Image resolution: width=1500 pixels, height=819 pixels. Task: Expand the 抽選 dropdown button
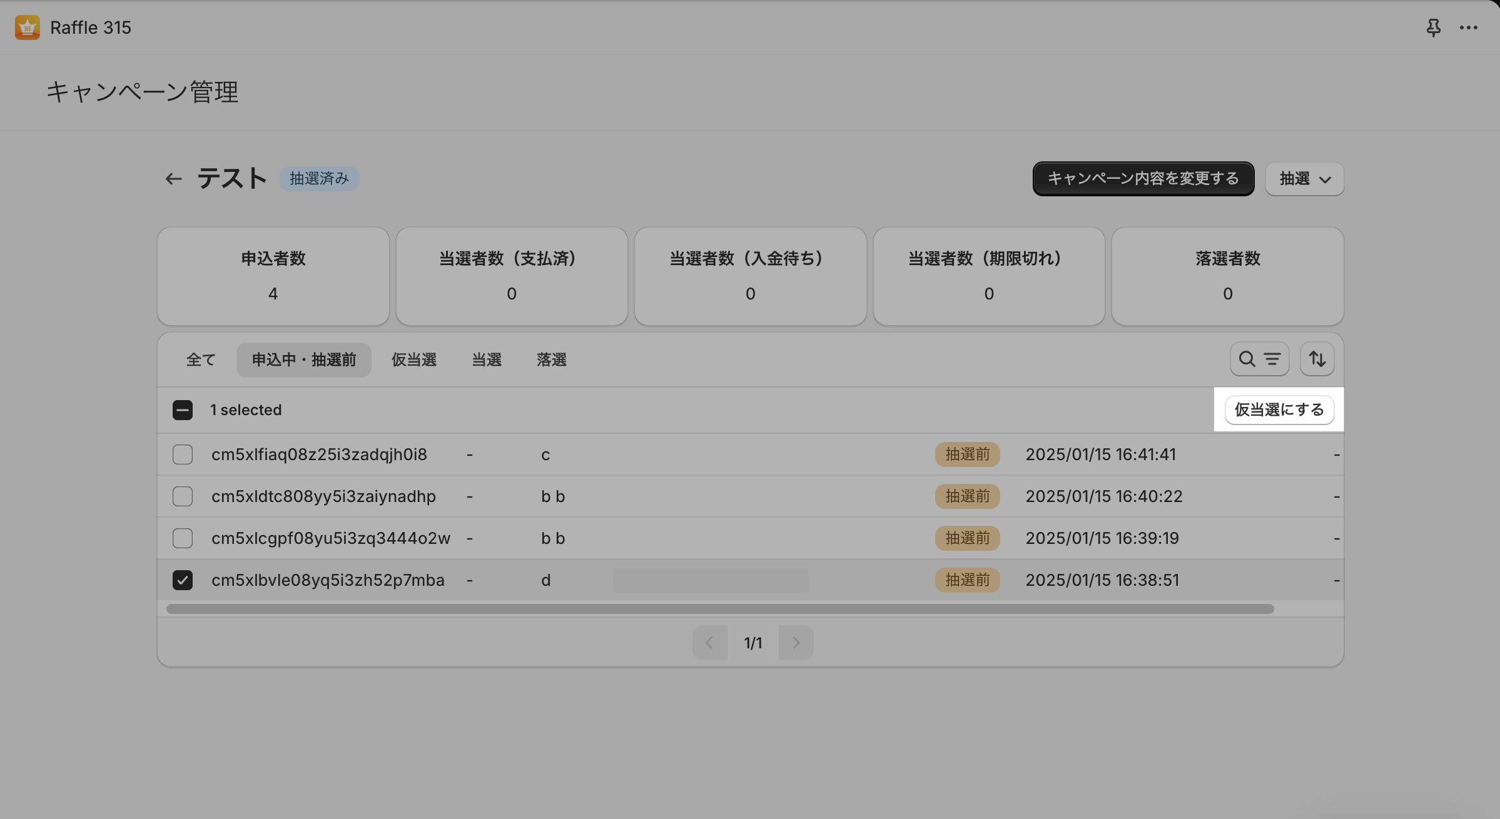pyautogui.click(x=1304, y=179)
